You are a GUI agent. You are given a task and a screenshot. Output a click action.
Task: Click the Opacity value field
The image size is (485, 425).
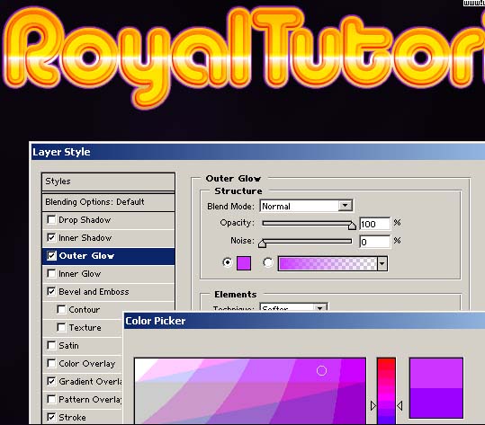click(x=375, y=224)
